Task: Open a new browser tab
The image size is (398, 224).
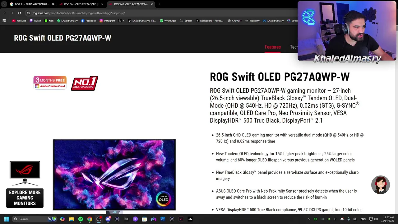Action: coord(159,4)
